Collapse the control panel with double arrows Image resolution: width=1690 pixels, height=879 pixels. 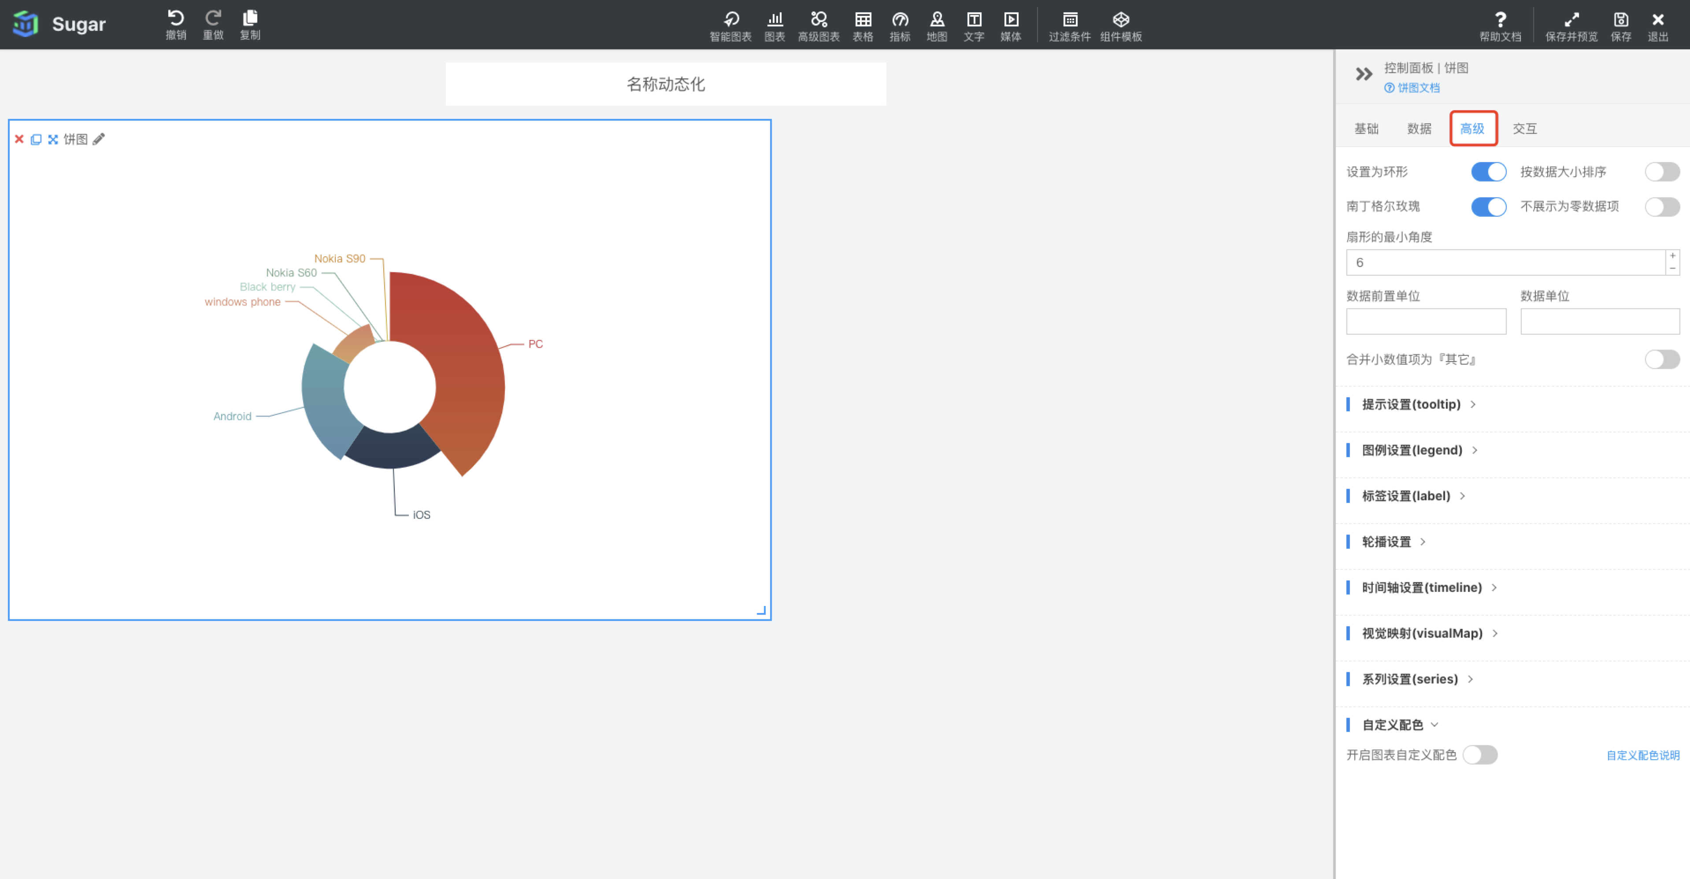pyautogui.click(x=1364, y=74)
